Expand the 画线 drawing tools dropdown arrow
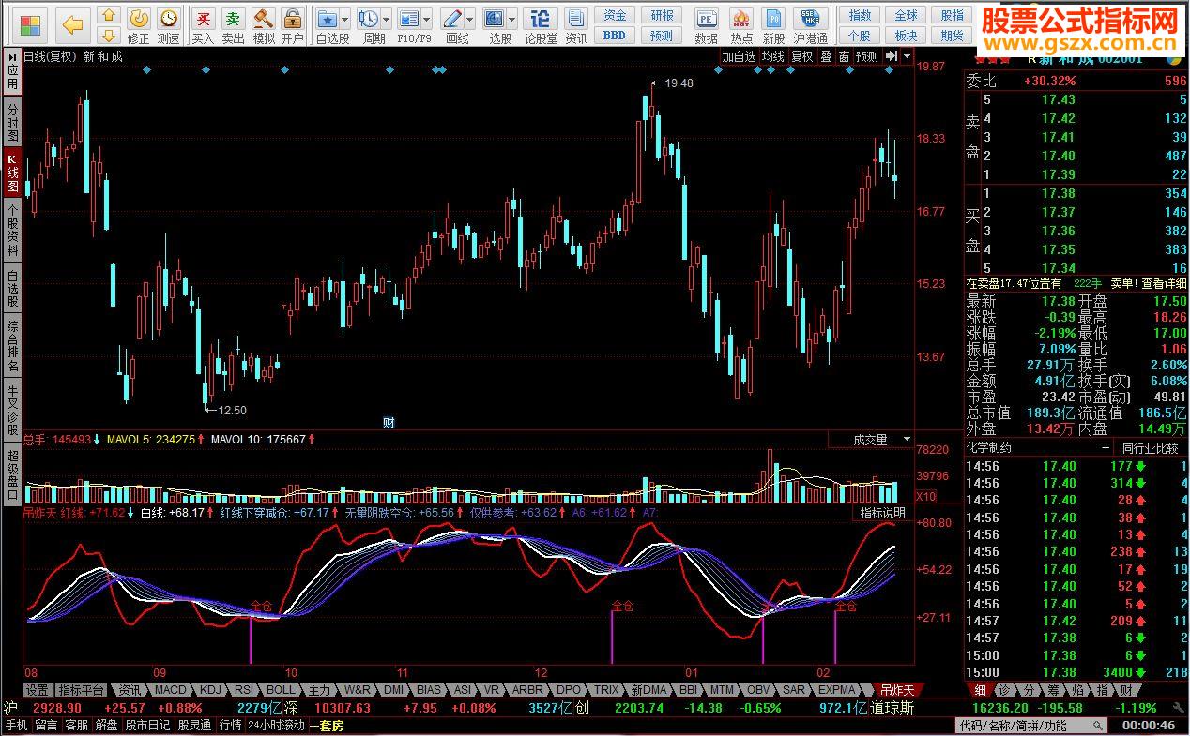This screenshot has width=1190, height=736. pos(471,19)
